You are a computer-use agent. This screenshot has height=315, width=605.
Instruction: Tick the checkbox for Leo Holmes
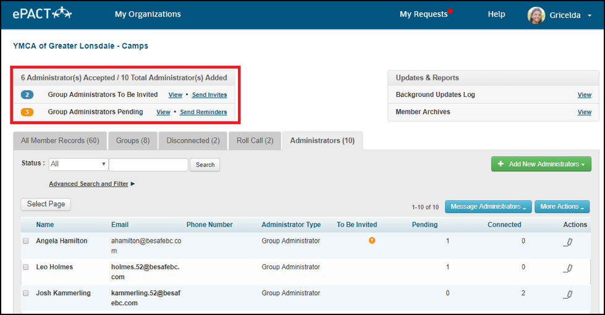coord(26,267)
